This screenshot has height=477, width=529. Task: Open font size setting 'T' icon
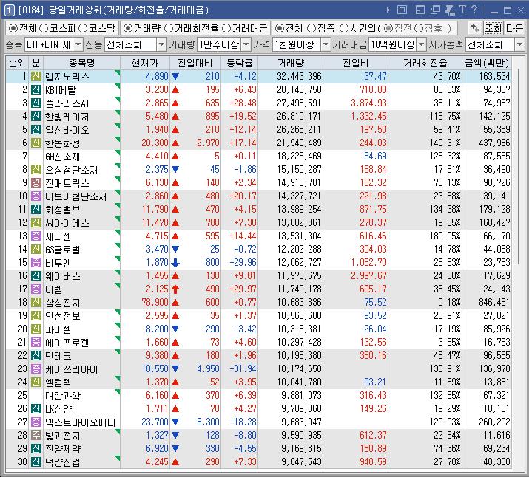click(x=462, y=10)
